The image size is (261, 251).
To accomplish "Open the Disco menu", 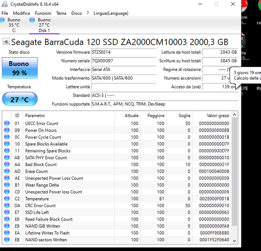I will [x=77, y=13].
